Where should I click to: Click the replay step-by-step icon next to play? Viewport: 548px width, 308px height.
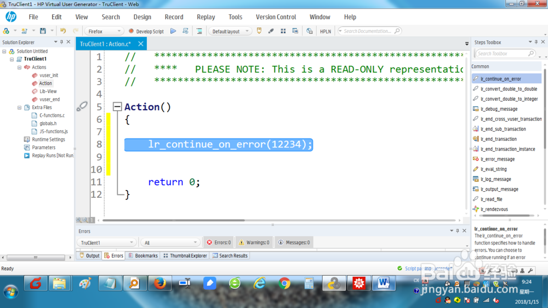point(186,31)
